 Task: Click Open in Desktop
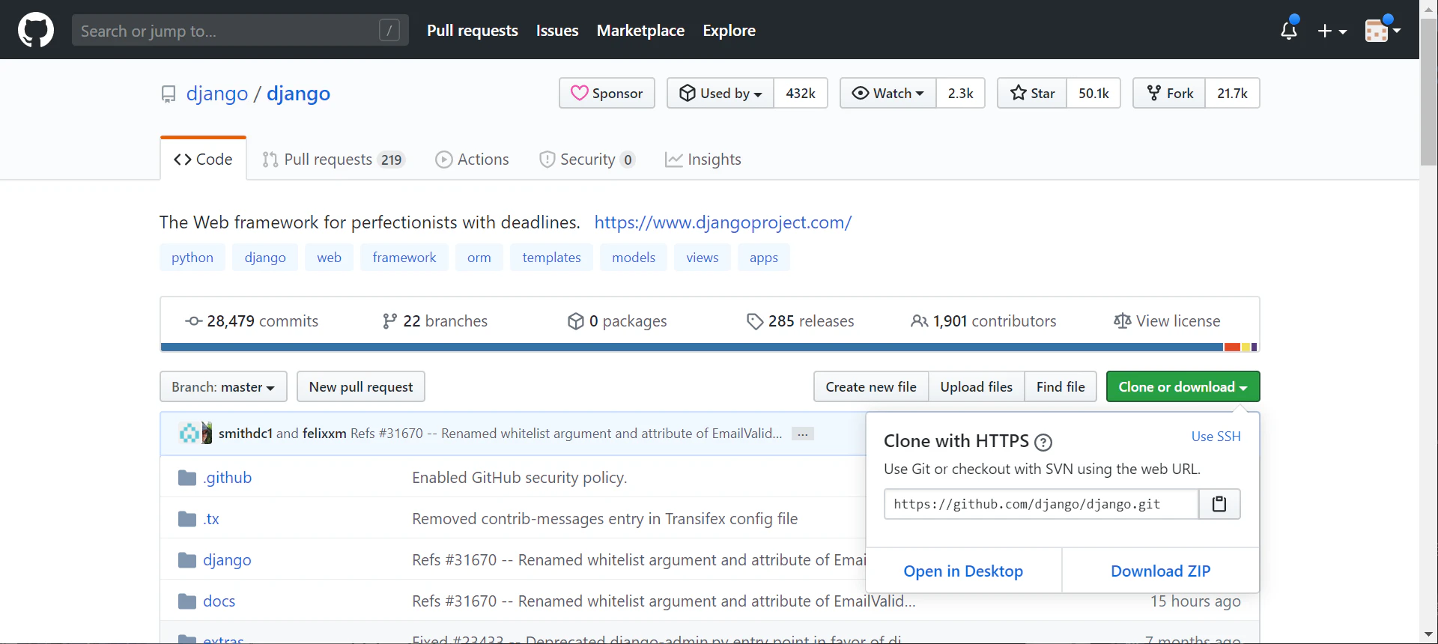tap(963, 571)
